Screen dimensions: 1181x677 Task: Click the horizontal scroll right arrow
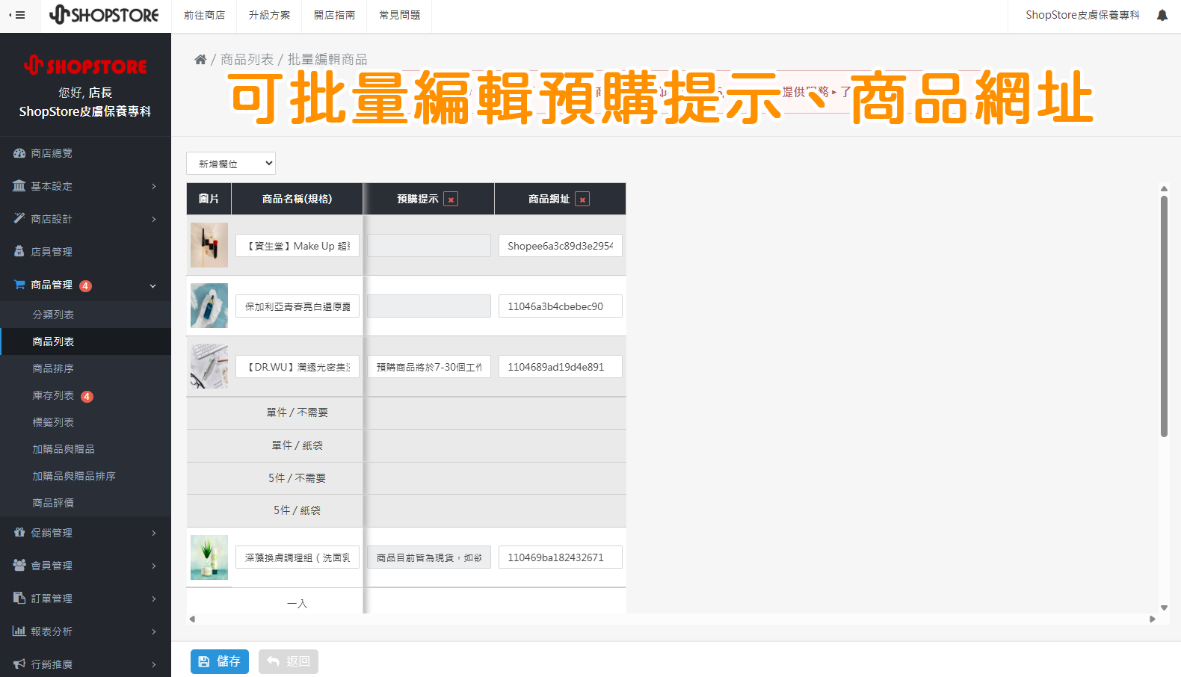[1153, 619]
